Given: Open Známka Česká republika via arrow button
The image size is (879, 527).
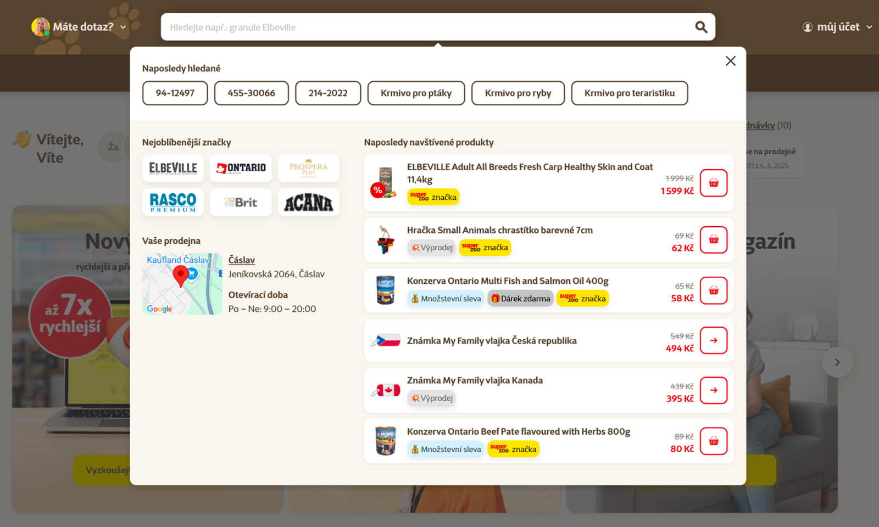Looking at the screenshot, I should [x=713, y=340].
